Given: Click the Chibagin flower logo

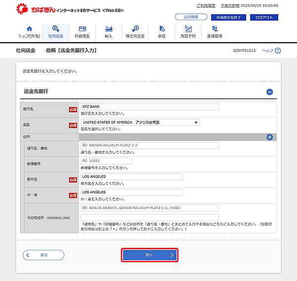Looking at the screenshot, I should (x=22, y=8).
